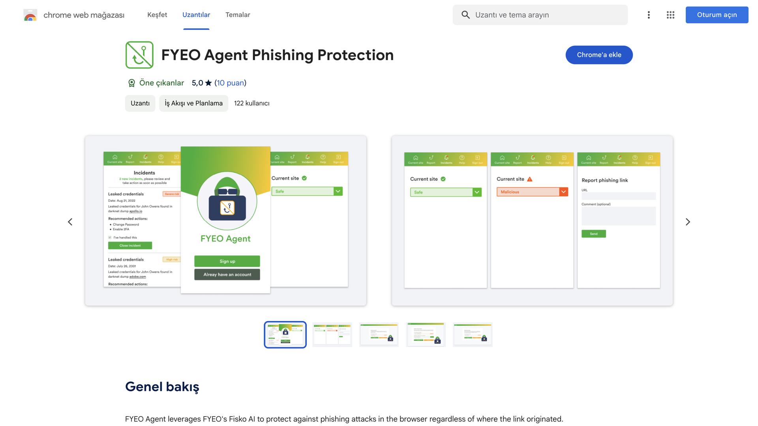Viewport: 758px width, 426px height.
Task: Go to the next screenshot arrow
Action: [x=688, y=222]
